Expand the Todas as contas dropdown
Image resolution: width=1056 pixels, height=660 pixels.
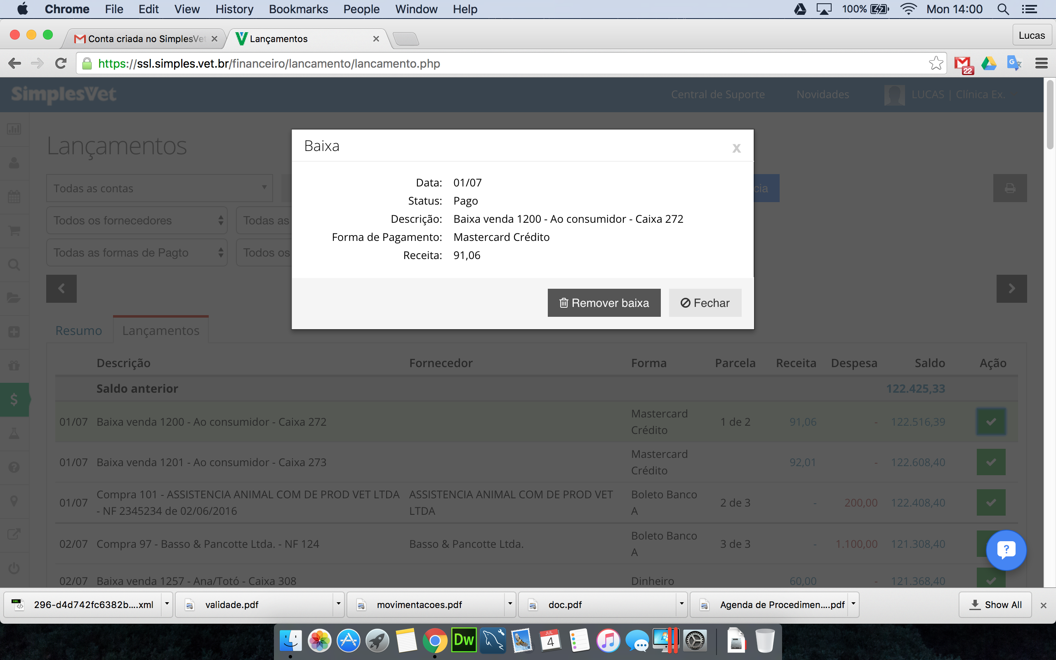coord(159,188)
